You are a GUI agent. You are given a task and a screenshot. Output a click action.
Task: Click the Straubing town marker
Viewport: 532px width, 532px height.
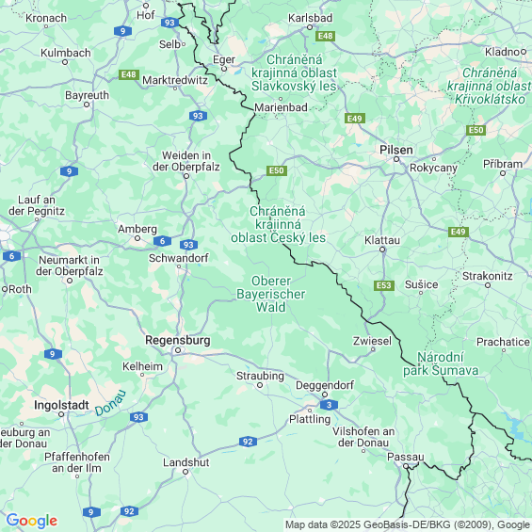(260, 385)
